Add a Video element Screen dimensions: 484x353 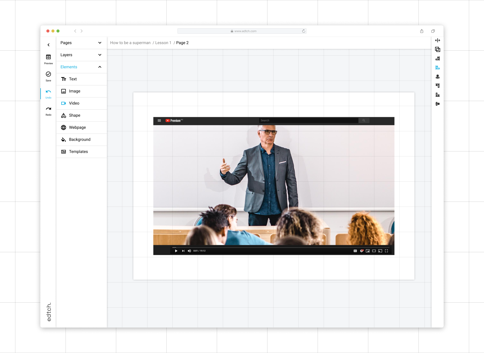[x=74, y=103]
